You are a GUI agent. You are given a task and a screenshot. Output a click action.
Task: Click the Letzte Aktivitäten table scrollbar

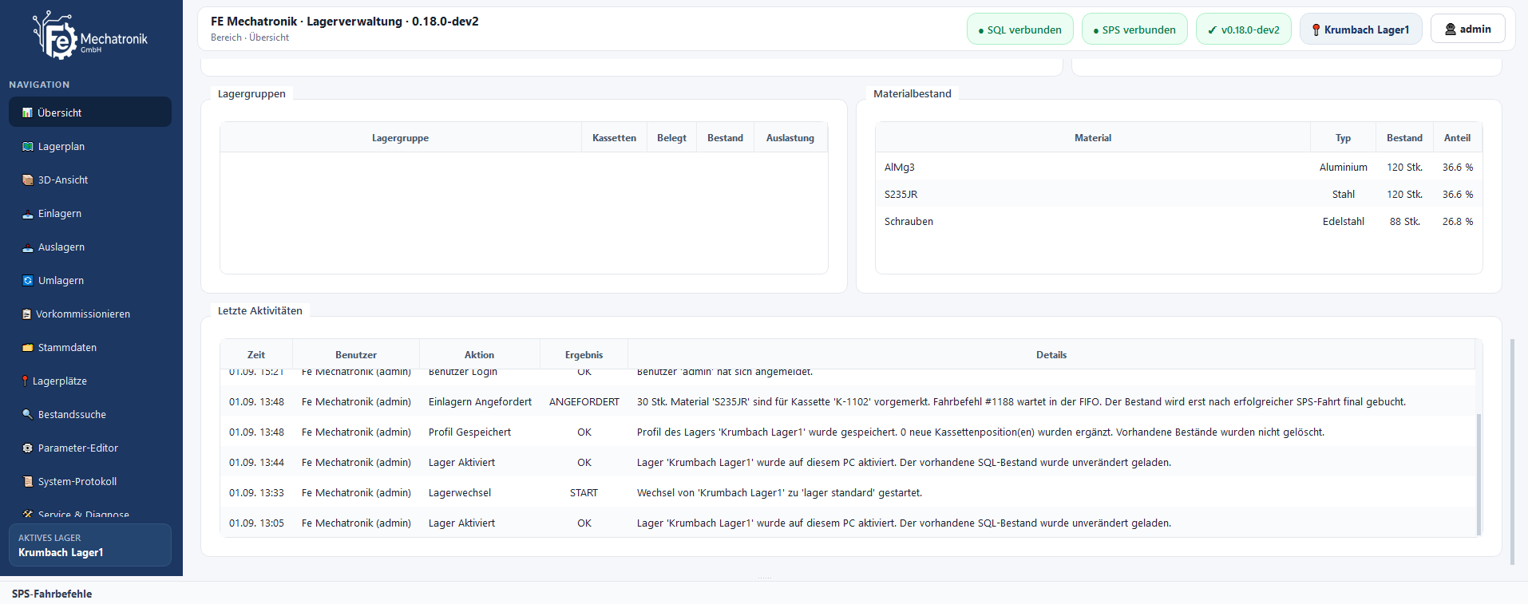[1479, 474]
